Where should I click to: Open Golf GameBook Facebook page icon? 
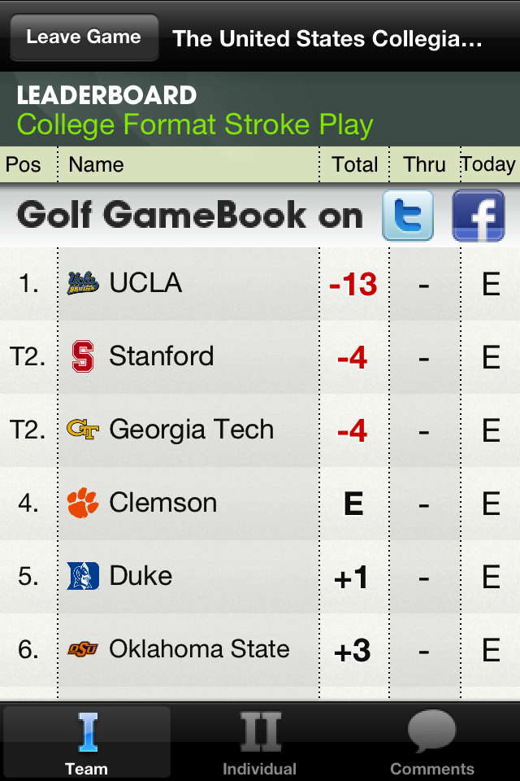[479, 215]
